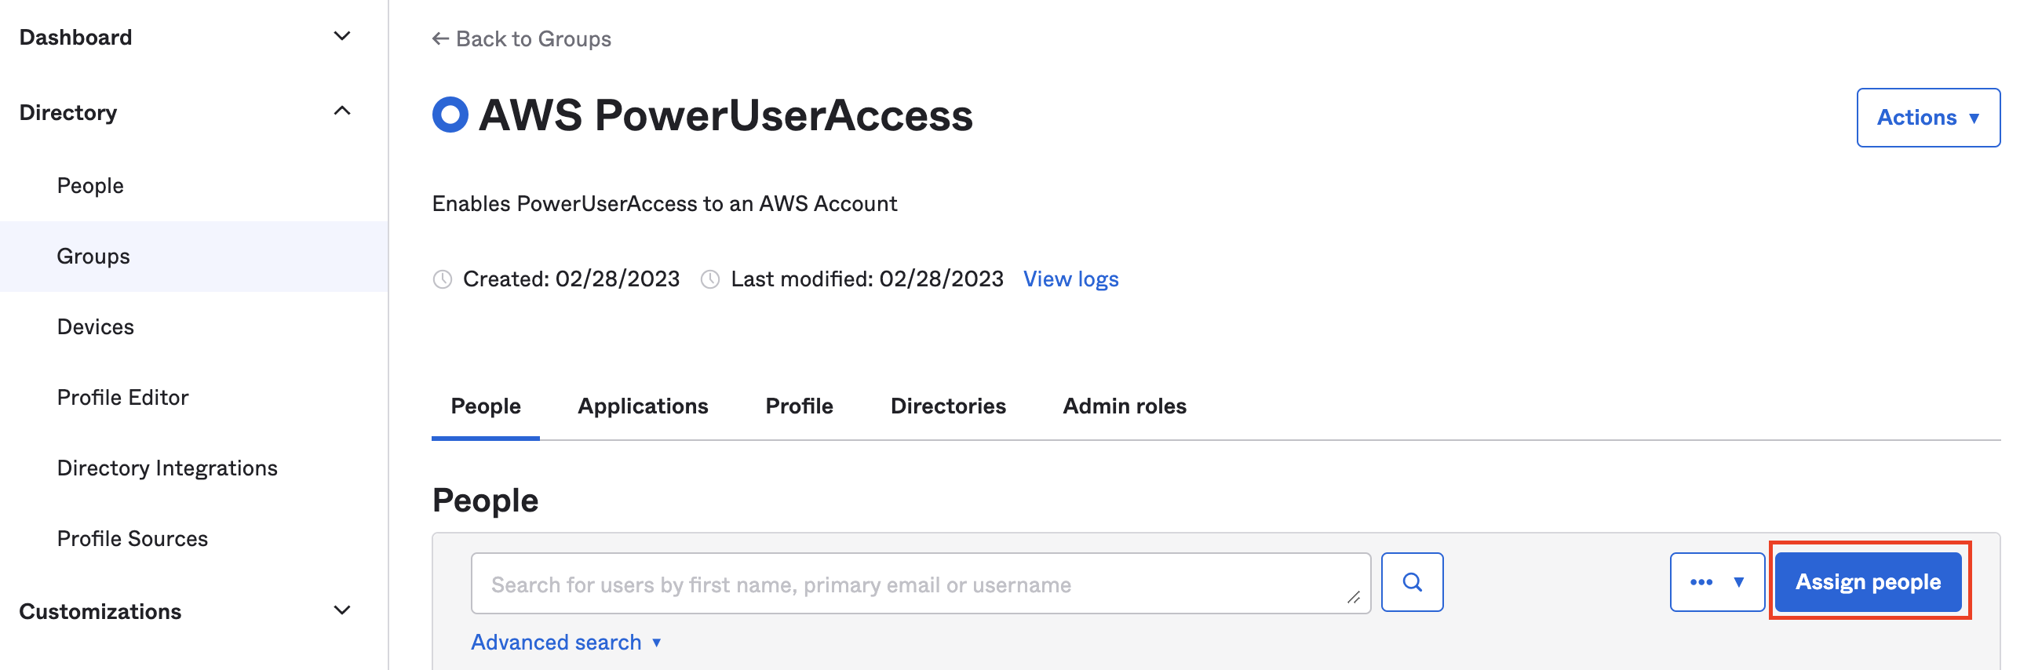The image size is (2020, 670).
Task: Click the blue group circle icon
Action: [x=450, y=115]
